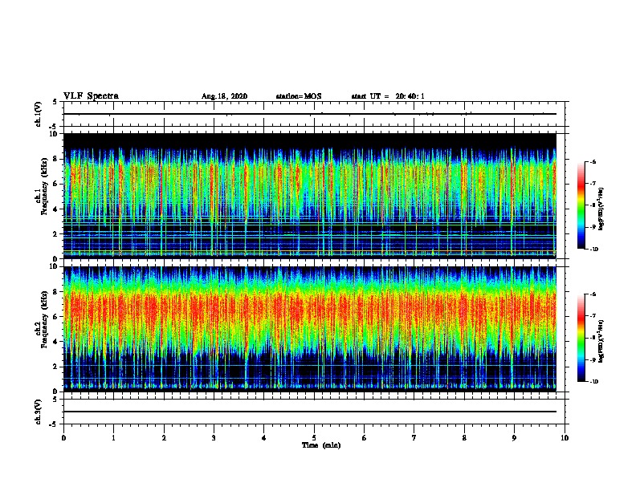Screen dimensions: 636x491
Task: Click the "9" tick on the time axis
Action: coord(514,437)
